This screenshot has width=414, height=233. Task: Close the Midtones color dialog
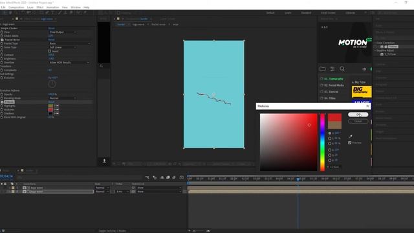pos(367,106)
